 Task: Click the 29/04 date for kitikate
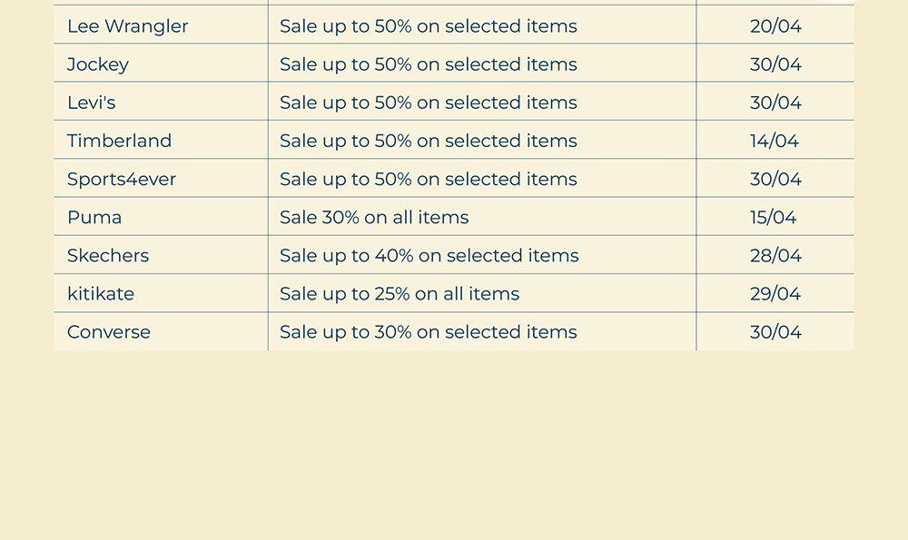click(775, 294)
